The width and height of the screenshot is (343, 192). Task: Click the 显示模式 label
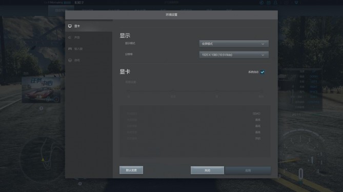pyautogui.click(x=130, y=43)
